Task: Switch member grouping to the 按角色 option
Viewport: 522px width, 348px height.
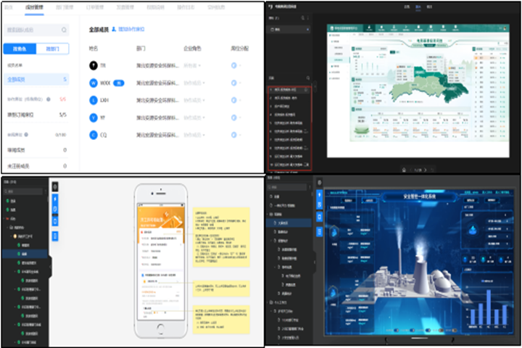Action: 19,49
